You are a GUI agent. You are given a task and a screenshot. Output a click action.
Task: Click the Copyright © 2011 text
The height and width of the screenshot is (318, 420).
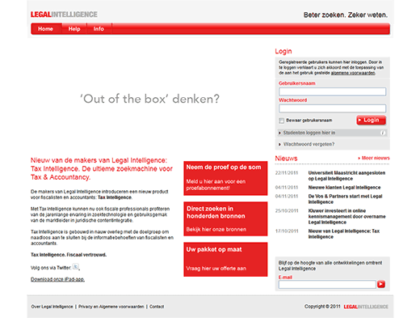(x=322, y=307)
